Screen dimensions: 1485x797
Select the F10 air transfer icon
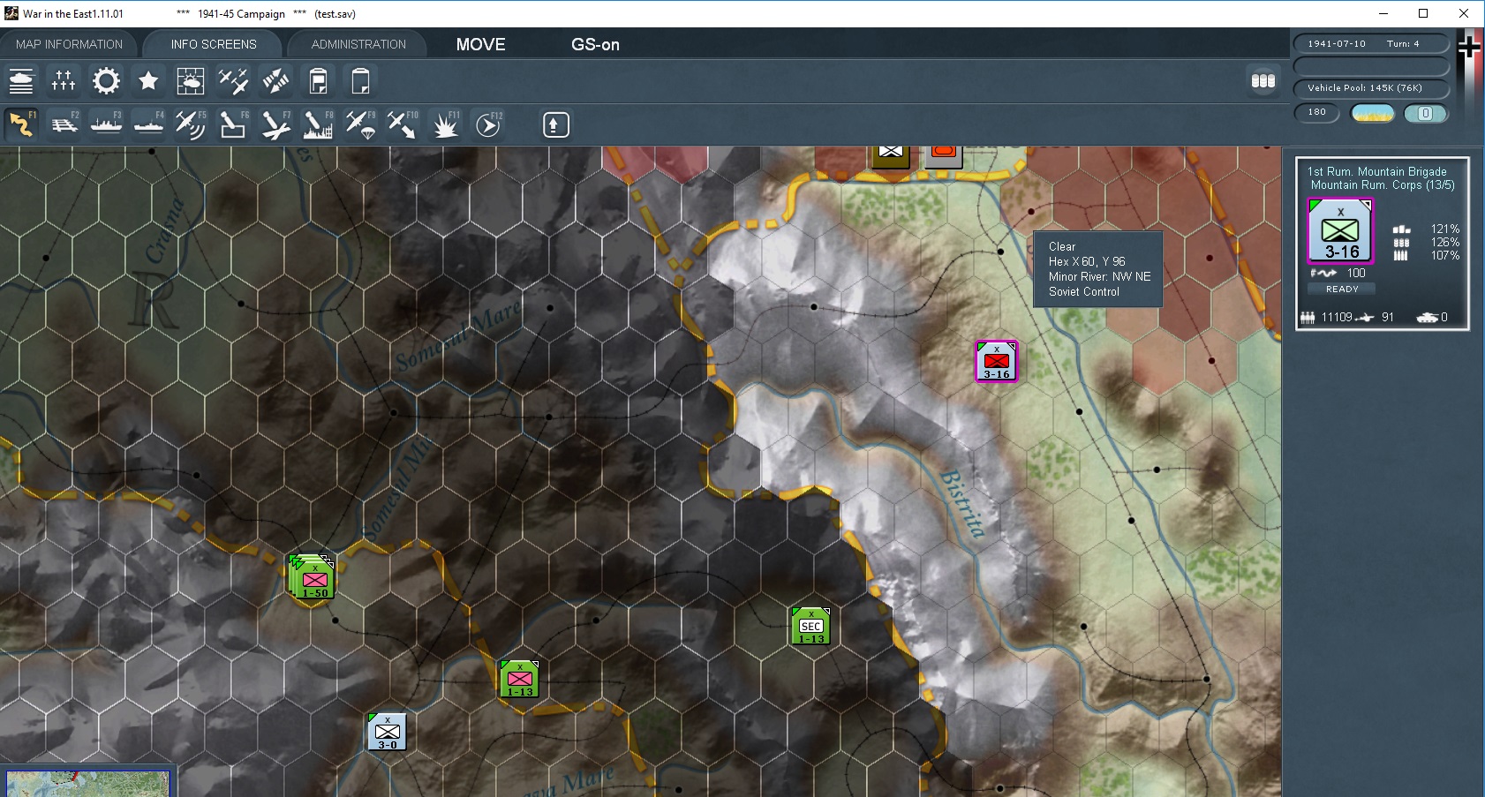click(403, 124)
